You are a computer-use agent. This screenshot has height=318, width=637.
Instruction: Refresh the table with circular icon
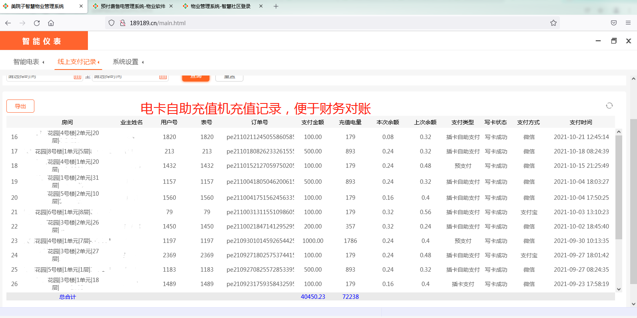click(x=609, y=105)
